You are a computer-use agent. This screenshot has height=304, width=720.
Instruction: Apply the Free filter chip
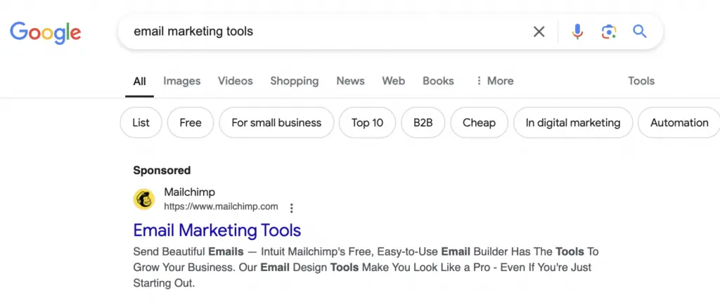tap(190, 123)
